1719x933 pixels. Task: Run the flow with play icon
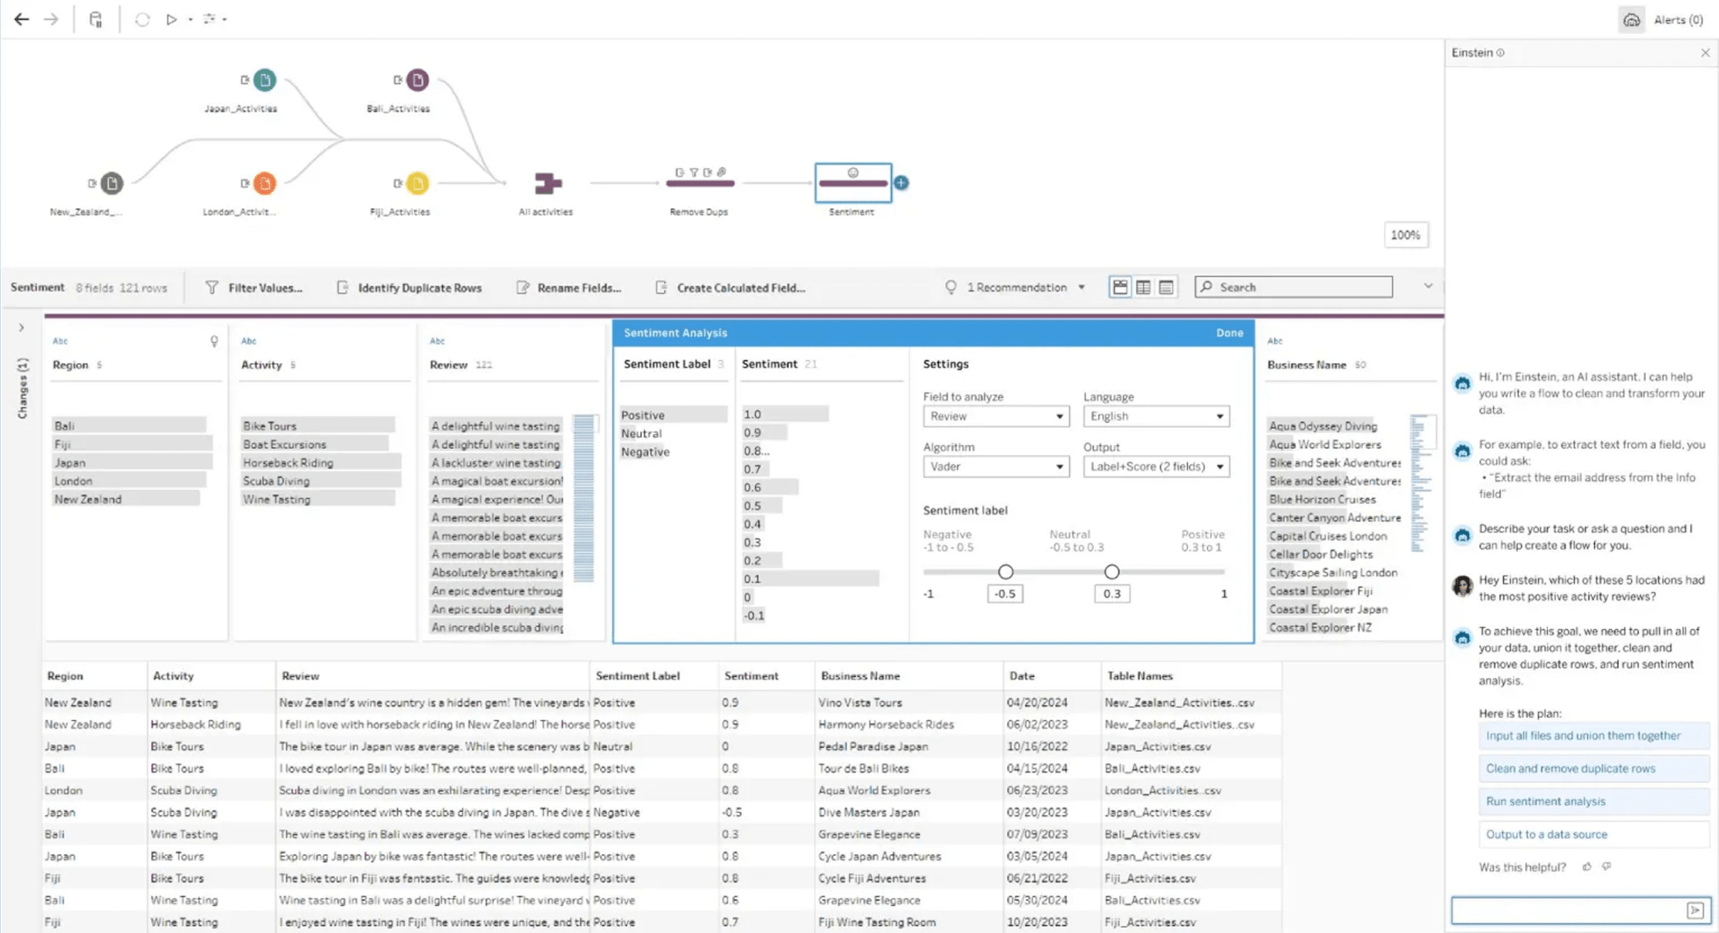click(x=171, y=19)
